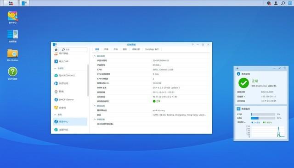The image size is (294, 168).
Task: Click the green thermal status indicator
Action: point(154,101)
